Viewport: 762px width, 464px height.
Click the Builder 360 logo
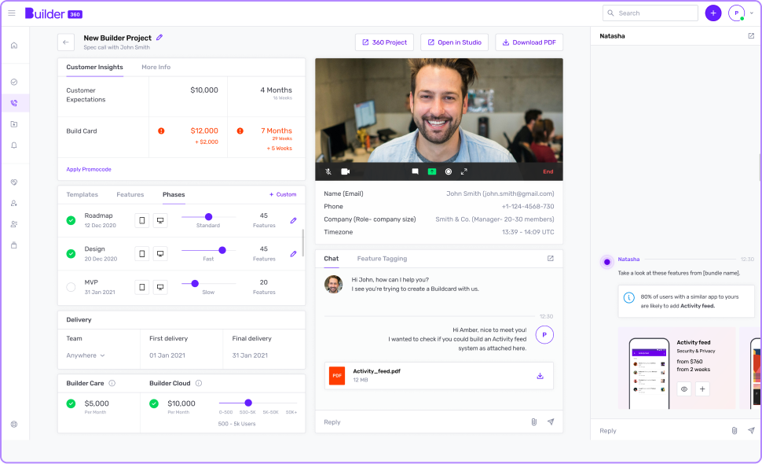click(53, 13)
